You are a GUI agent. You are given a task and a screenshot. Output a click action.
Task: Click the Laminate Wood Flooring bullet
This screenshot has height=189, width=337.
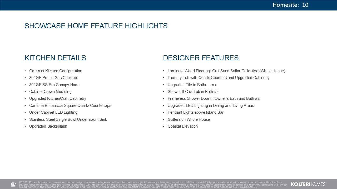click(226, 71)
